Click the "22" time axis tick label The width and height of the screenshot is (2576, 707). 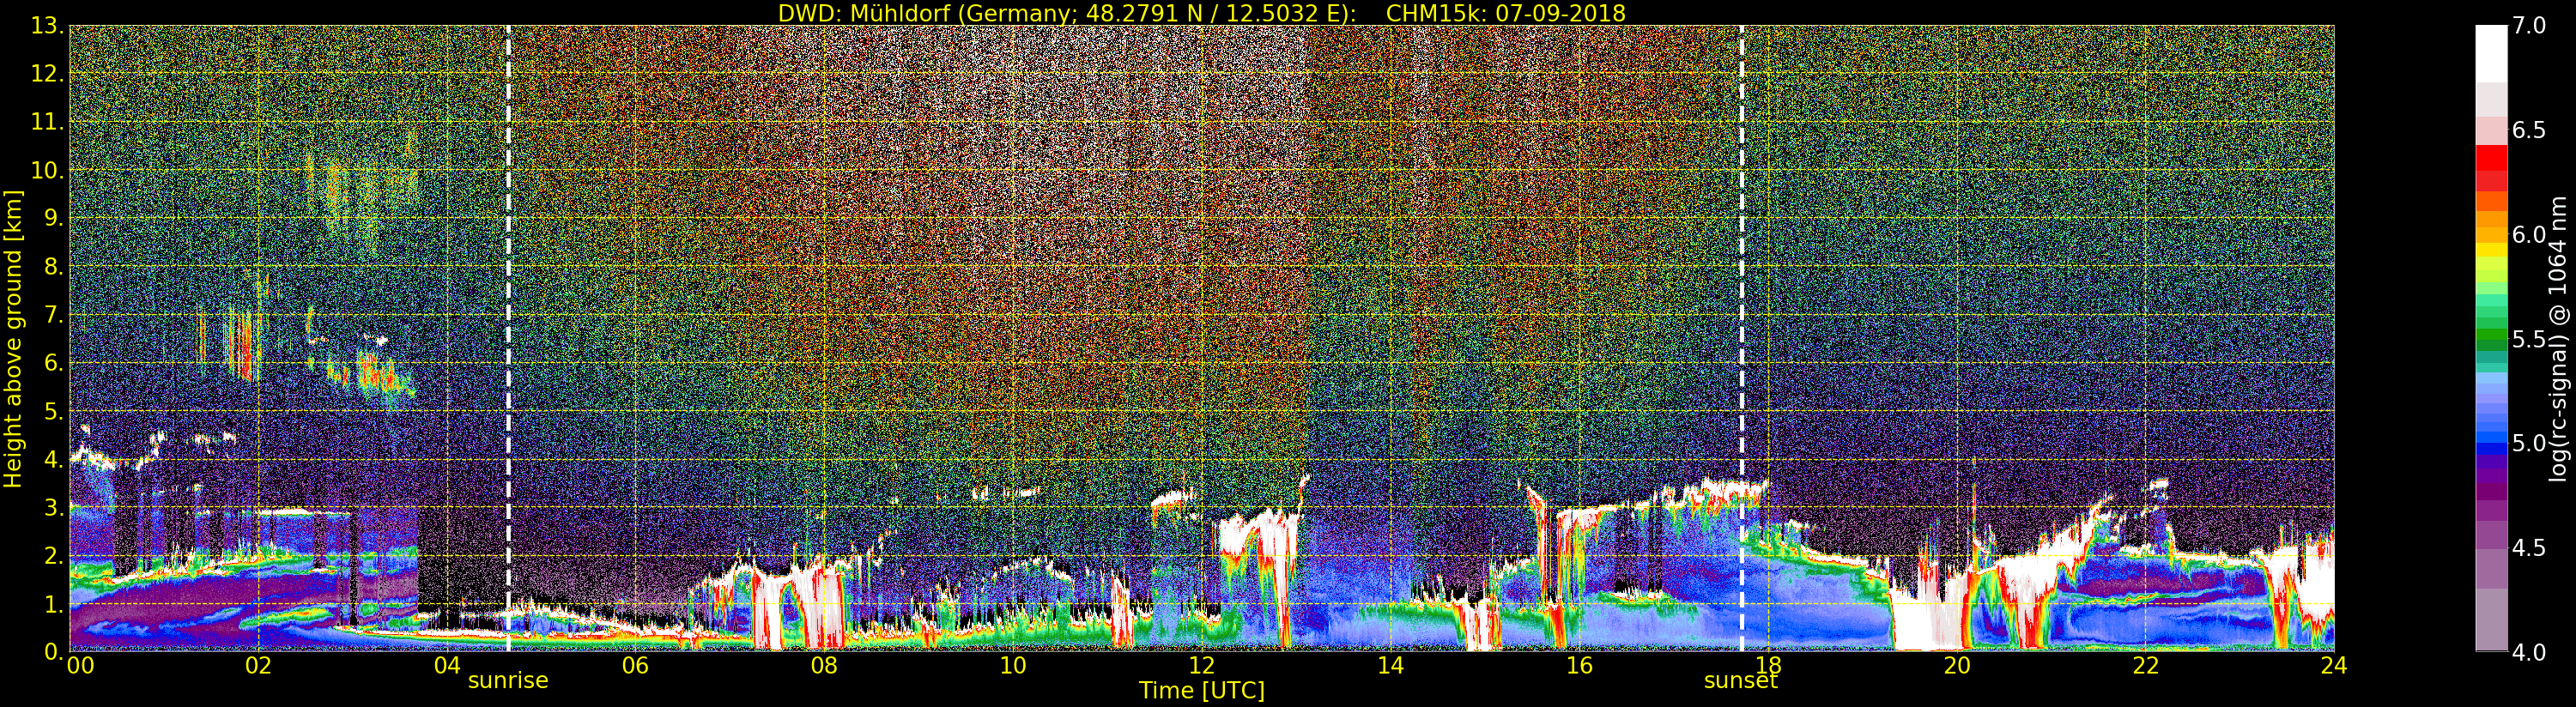(2146, 665)
